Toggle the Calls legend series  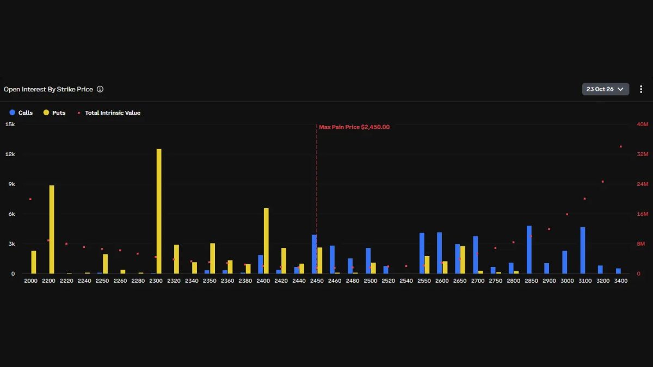click(21, 113)
